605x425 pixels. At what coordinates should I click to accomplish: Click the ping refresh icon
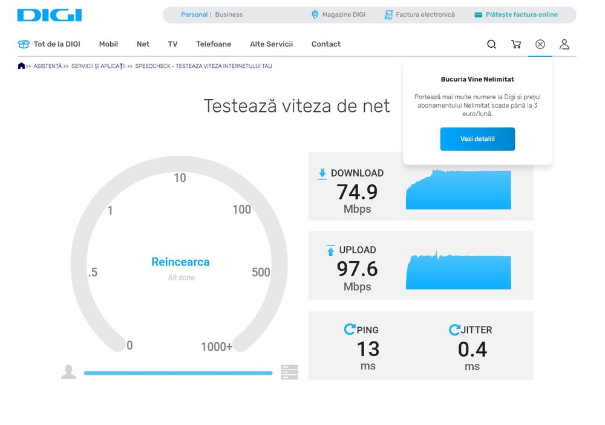click(x=349, y=329)
